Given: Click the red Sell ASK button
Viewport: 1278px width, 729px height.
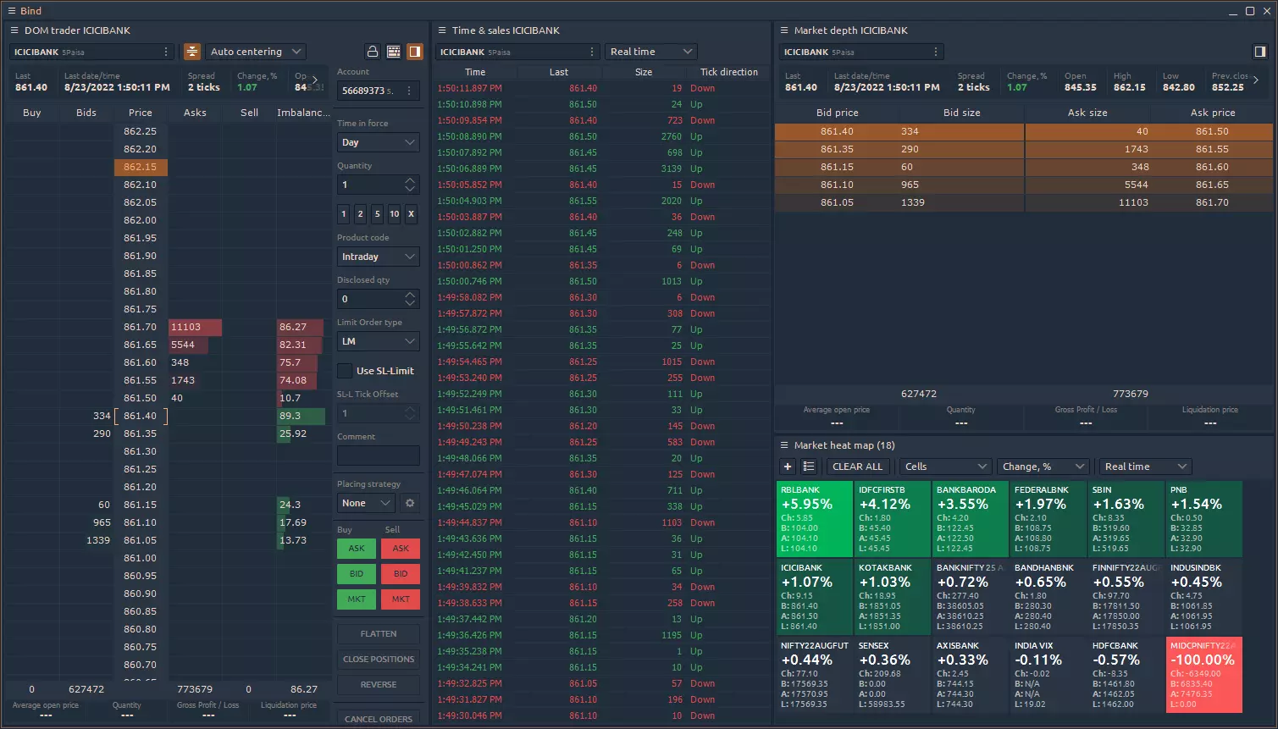Looking at the screenshot, I should tap(401, 549).
